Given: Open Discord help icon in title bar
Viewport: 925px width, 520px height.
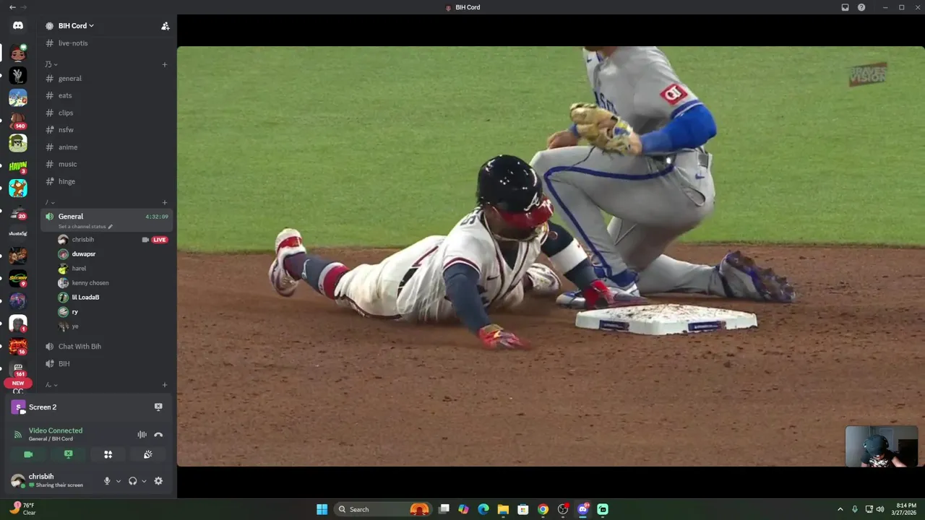Looking at the screenshot, I should (x=861, y=7).
